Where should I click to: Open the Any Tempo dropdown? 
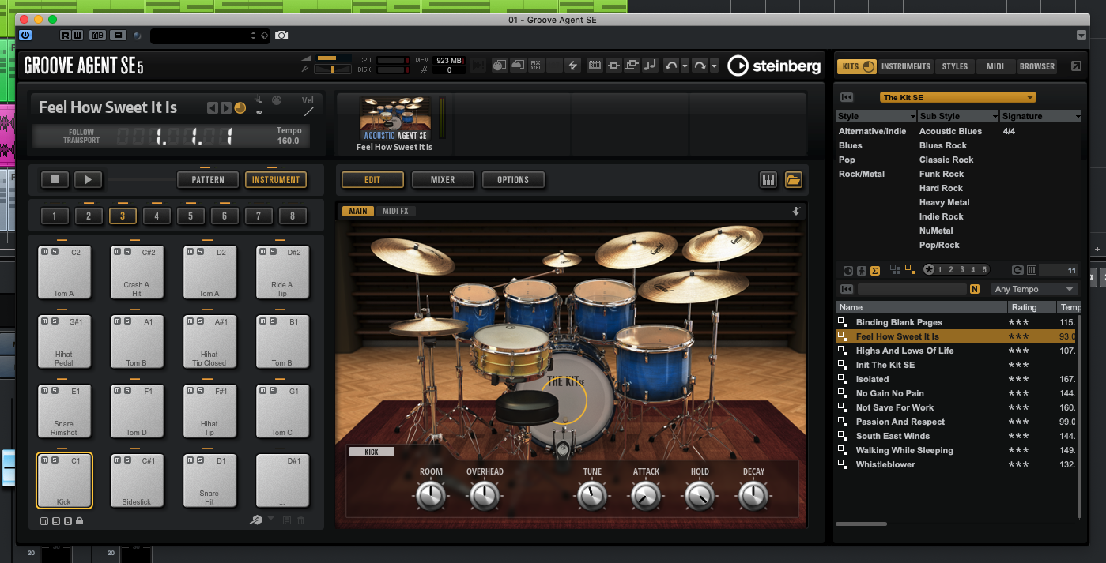click(x=1034, y=289)
